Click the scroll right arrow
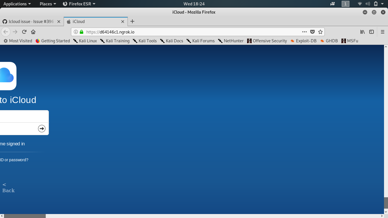This screenshot has height=218, width=388. coord(382,216)
